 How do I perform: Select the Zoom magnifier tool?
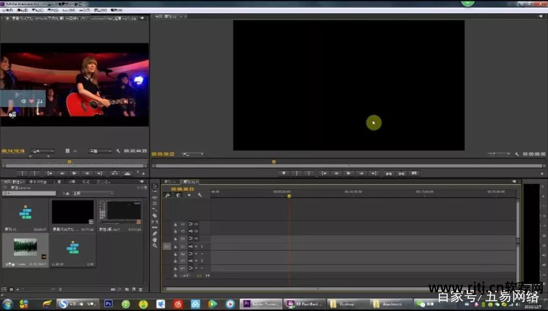(x=155, y=246)
